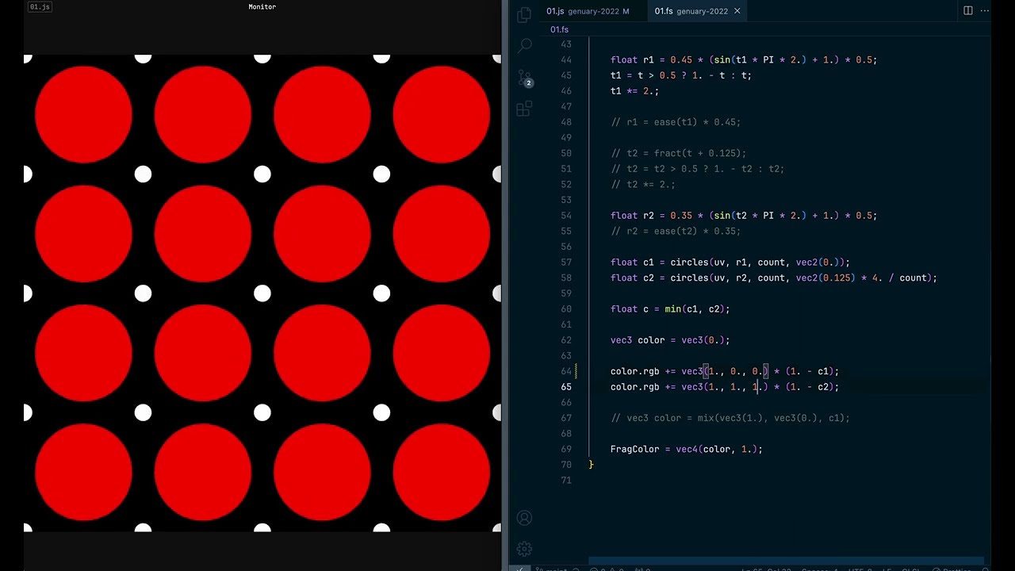The width and height of the screenshot is (1015, 571).
Task: Click the 'FragColor = vec4(color, 1.);' line
Action: click(x=687, y=449)
